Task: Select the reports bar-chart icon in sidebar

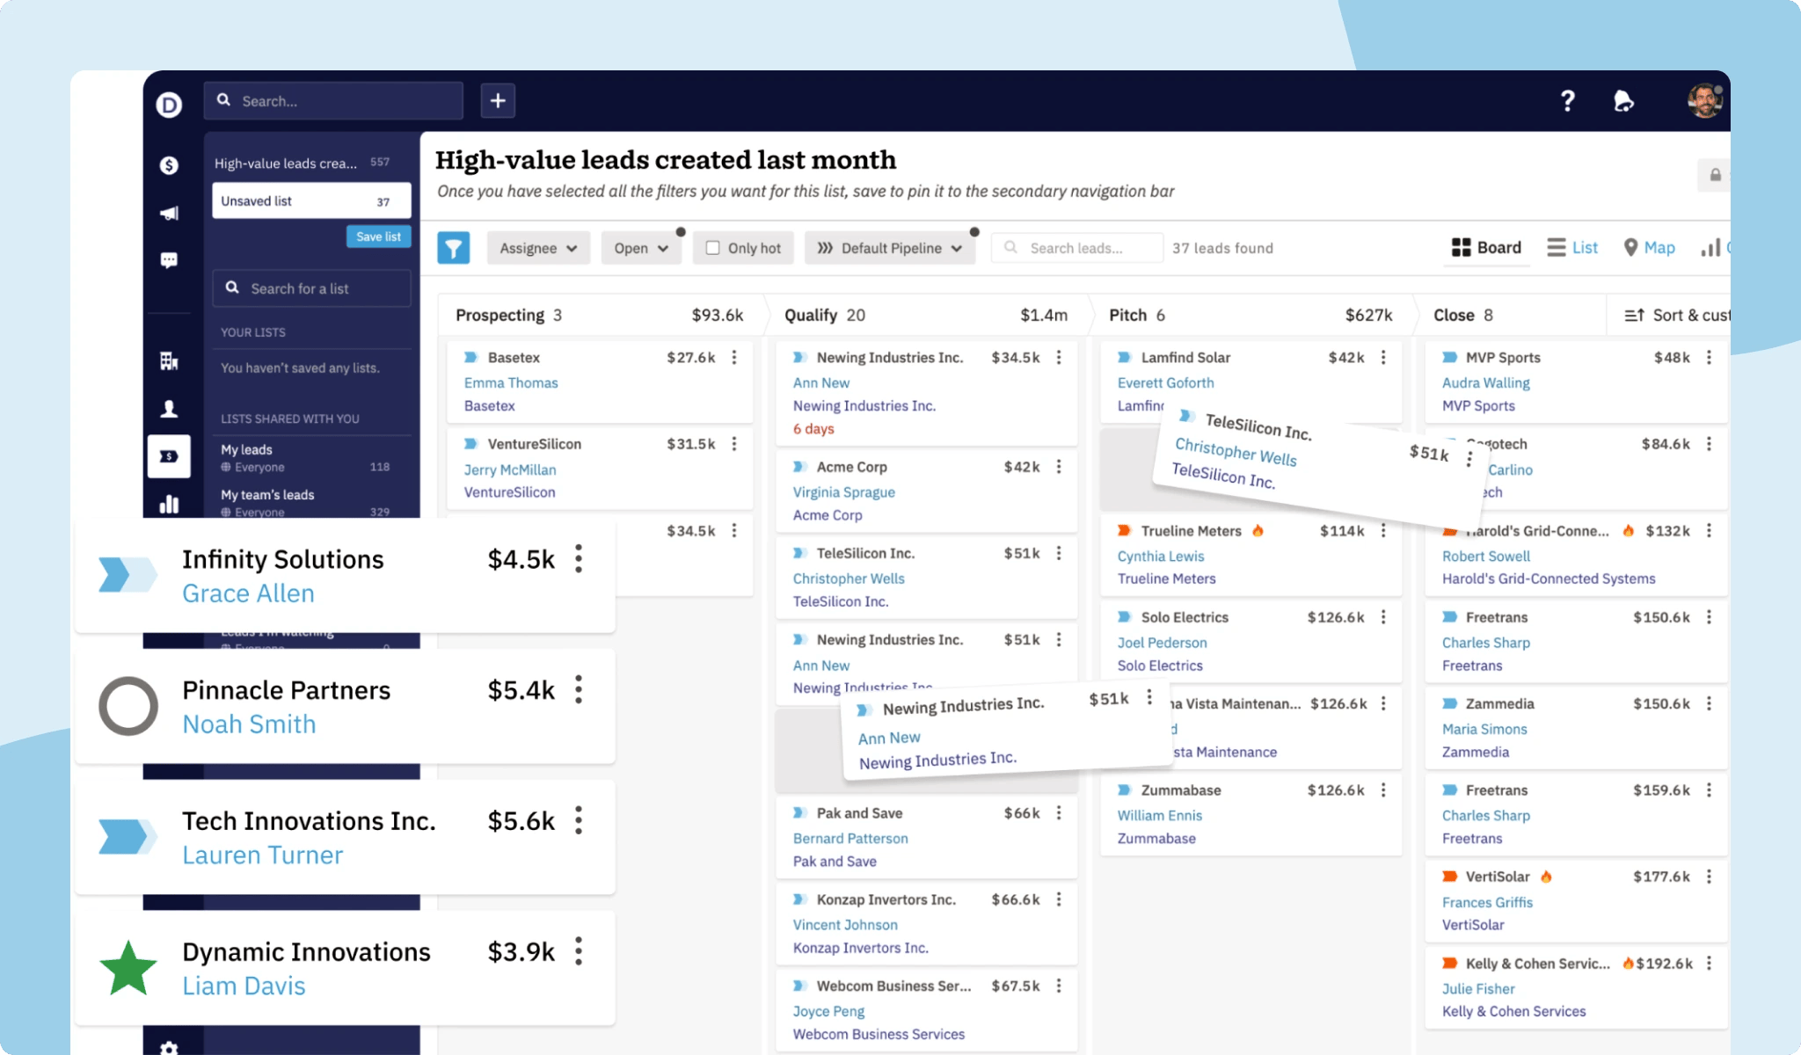Action: point(168,503)
